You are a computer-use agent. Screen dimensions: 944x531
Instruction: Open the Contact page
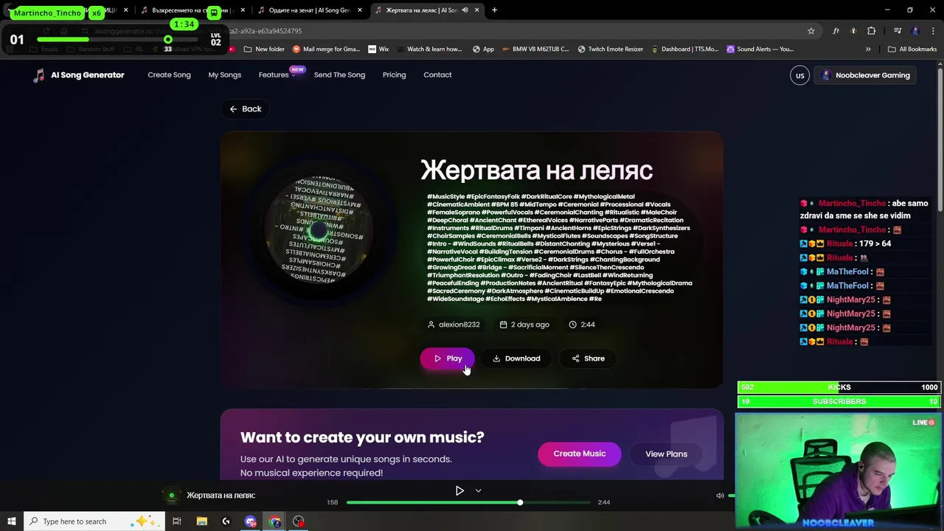click(437, 74)
